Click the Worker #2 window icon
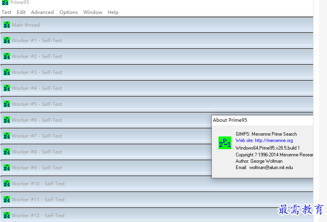 7,56
